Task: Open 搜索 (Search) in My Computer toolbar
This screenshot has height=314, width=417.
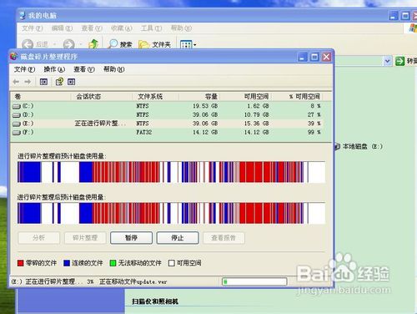Action: point(120,44)
